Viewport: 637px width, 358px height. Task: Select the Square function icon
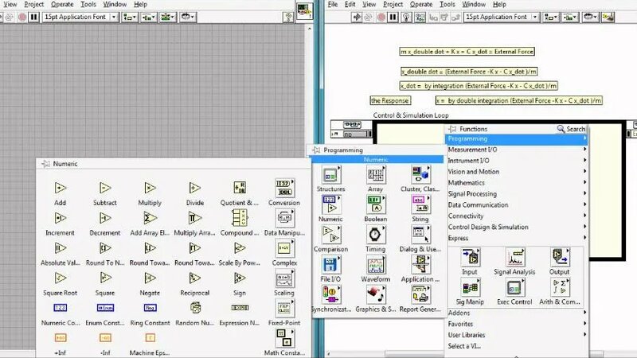[105, 278]
